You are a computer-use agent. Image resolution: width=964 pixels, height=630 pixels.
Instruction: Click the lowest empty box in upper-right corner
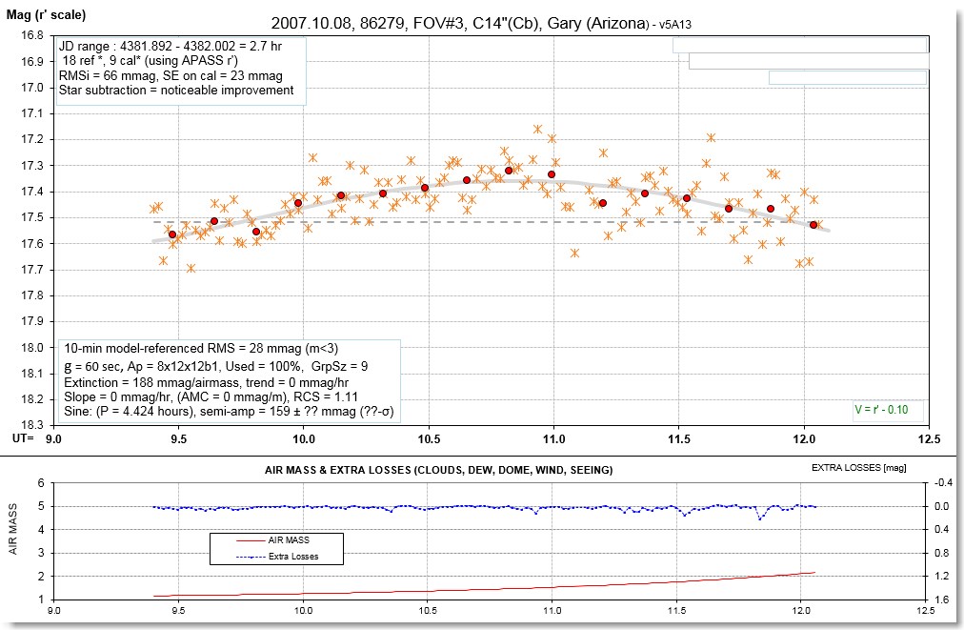pos(848,77)
